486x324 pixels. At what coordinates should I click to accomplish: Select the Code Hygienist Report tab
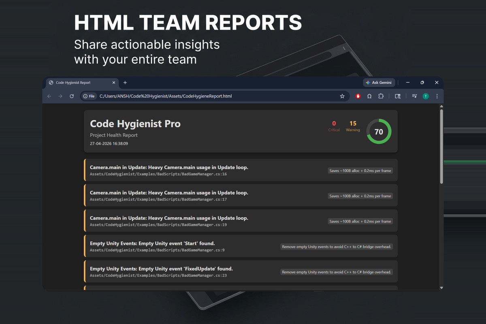coord(82,83)
